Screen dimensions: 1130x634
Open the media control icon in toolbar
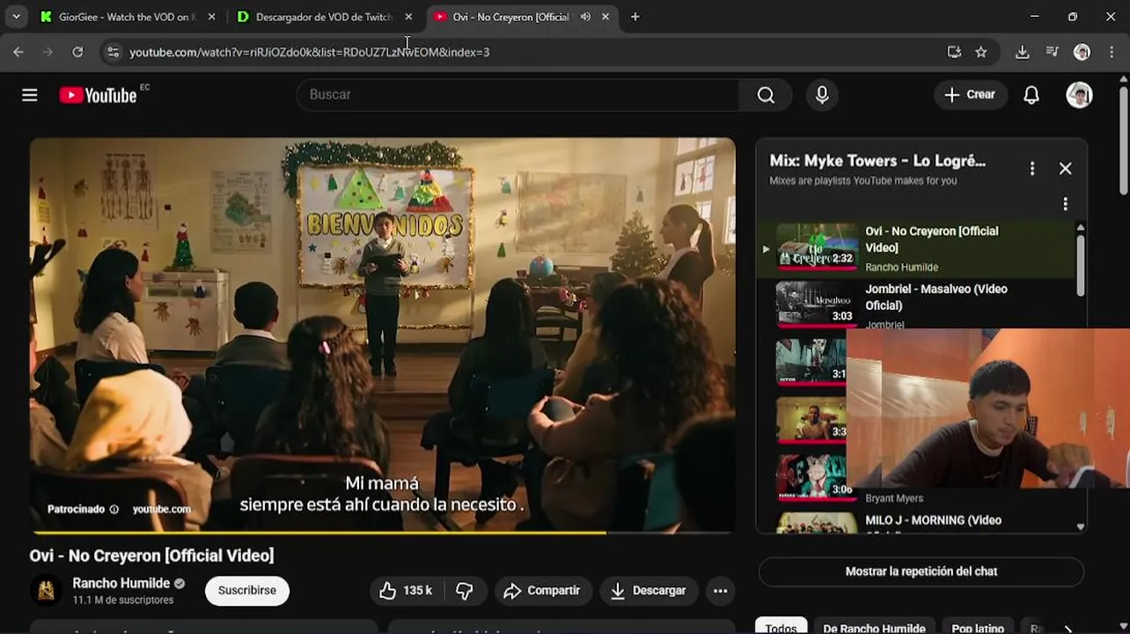click(1052, 52)
